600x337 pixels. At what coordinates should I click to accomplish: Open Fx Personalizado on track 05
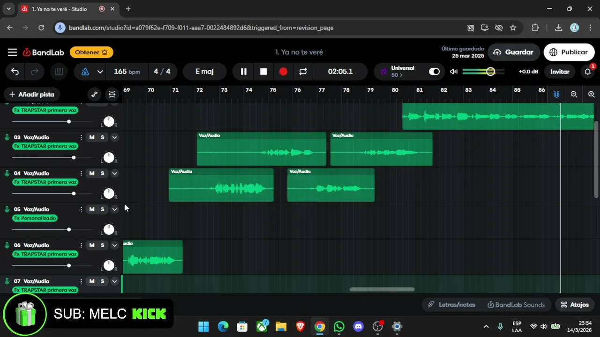pyautogui.click(x=35, y=218)
